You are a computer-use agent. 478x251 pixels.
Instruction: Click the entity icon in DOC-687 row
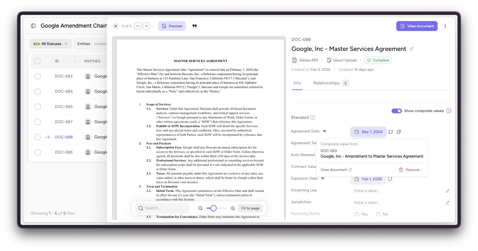(88, 122)
